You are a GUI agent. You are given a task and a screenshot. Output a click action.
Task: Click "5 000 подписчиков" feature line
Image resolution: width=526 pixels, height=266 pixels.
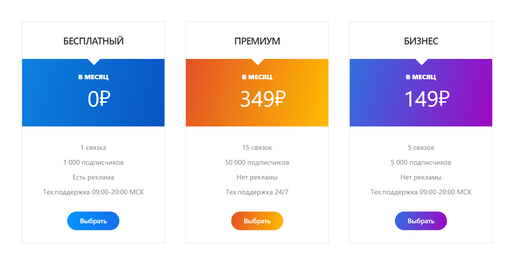[x=421, y=163]
